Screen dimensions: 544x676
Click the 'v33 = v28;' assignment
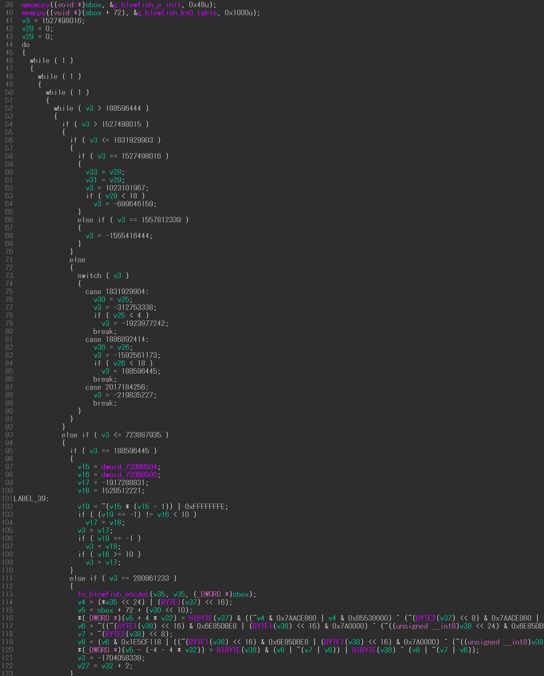pyautogui.click(x=105, y=172)
